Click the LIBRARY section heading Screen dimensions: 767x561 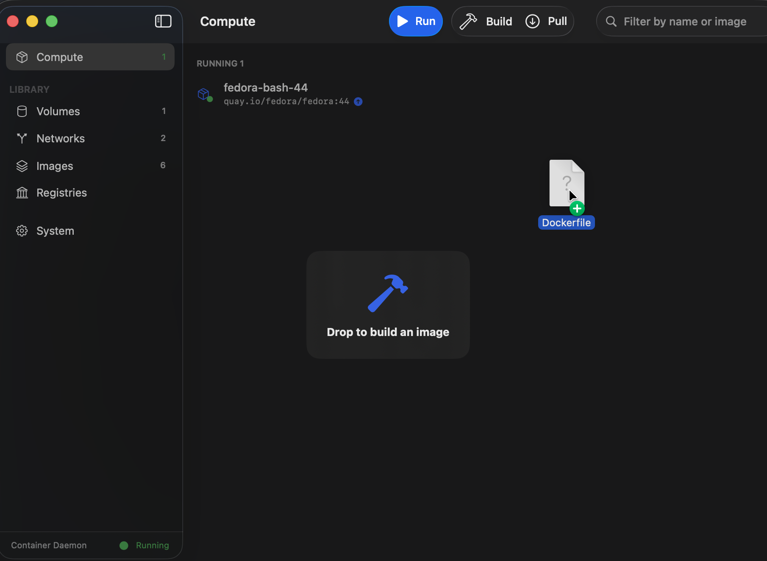tap(29, 89)
